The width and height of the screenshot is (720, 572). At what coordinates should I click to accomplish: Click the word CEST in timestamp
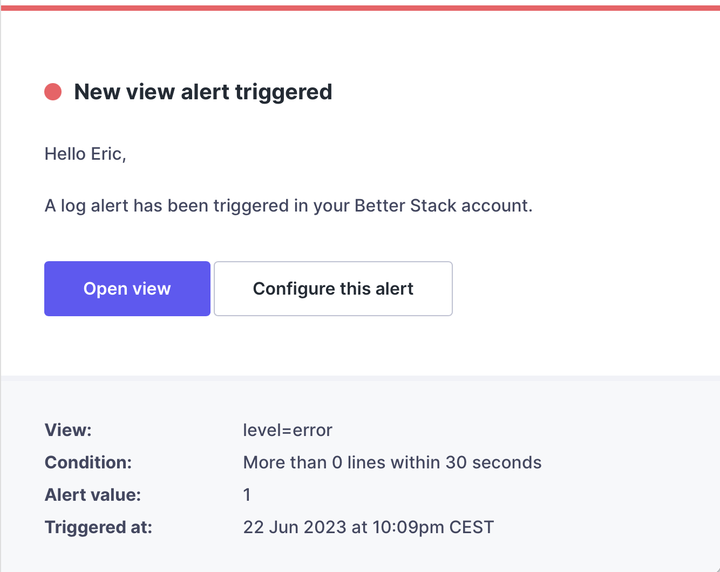tap(471, 527)
